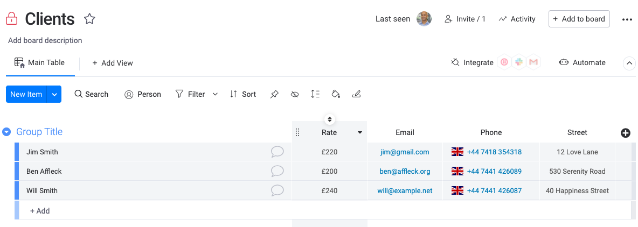The width and height of the screenshot is (638, 227).
Task: Open the New Item dropdown arrow
Action: (x=54, y=94)
